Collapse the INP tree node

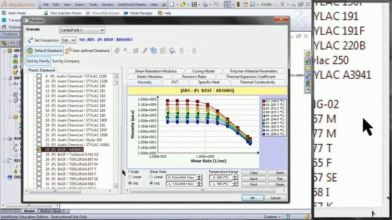(x=4, y=78)
